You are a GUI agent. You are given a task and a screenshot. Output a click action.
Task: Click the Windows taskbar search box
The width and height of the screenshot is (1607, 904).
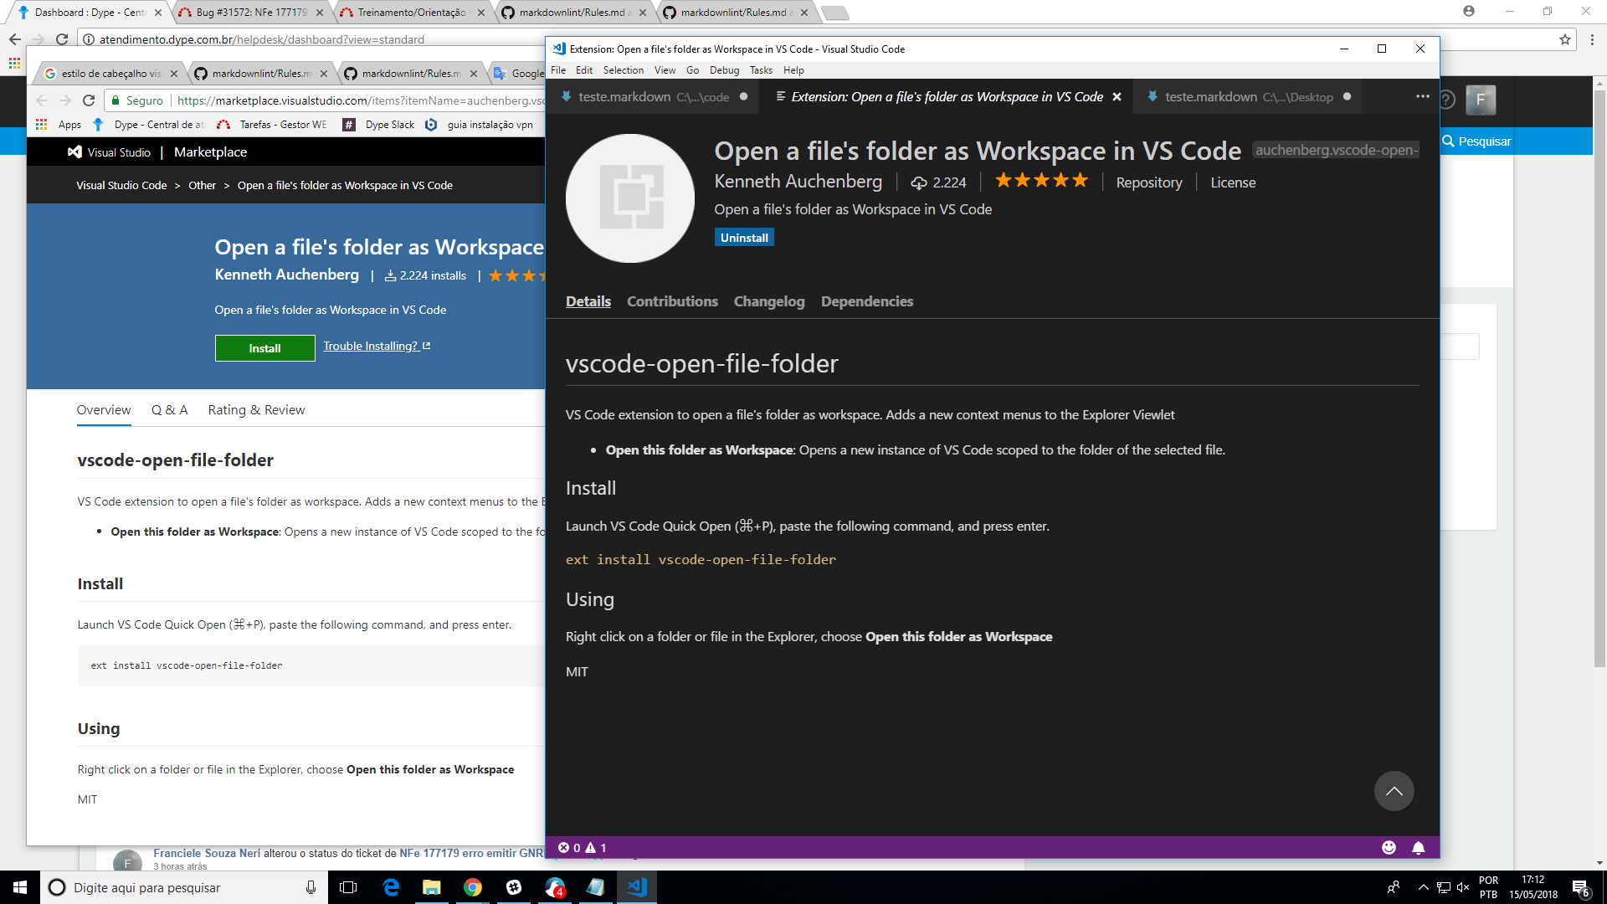184,887
